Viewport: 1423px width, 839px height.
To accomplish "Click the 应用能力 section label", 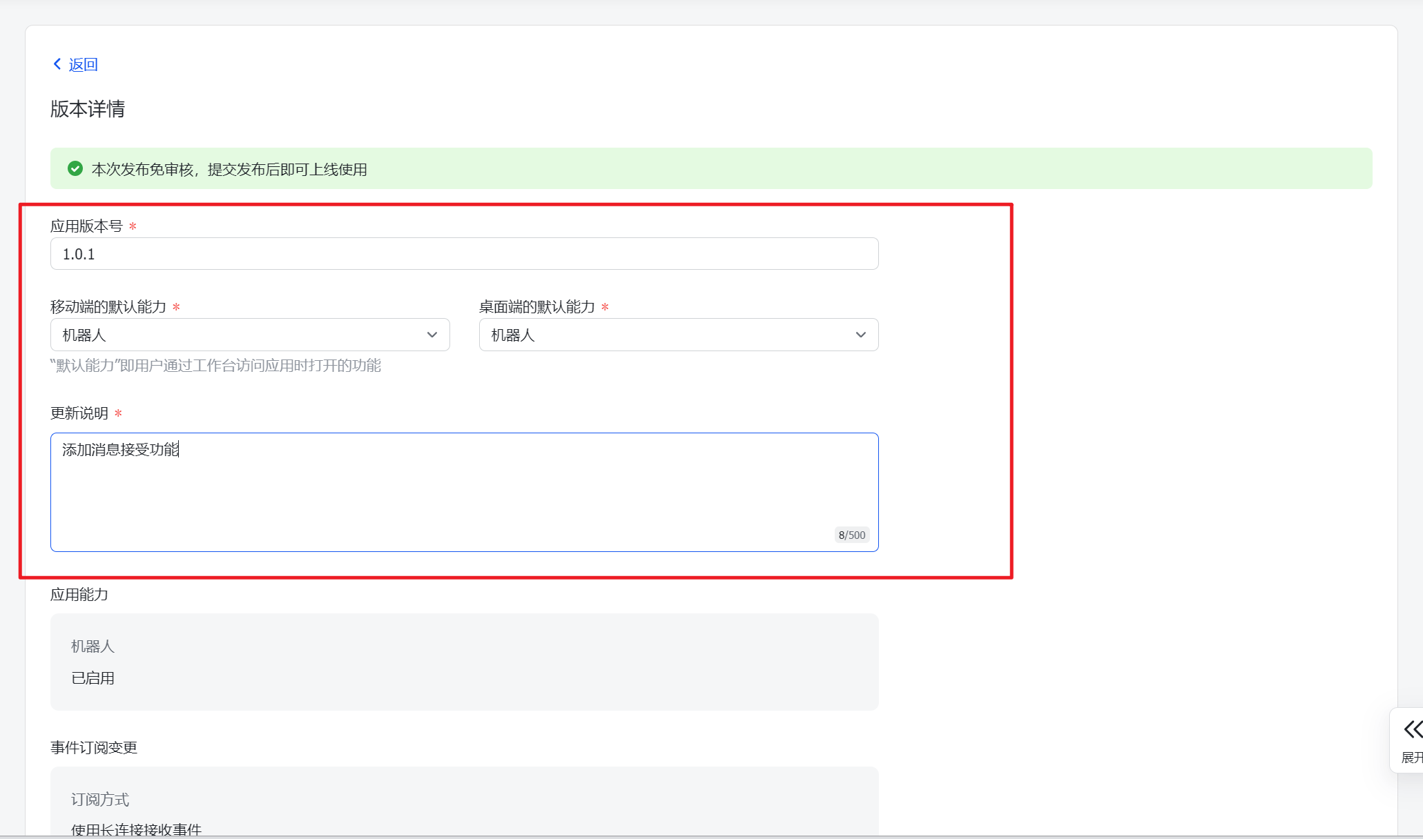I will 79,595.
